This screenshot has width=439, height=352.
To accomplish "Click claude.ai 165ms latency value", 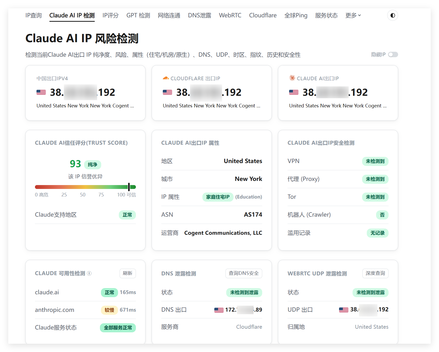I will (128, 292).
